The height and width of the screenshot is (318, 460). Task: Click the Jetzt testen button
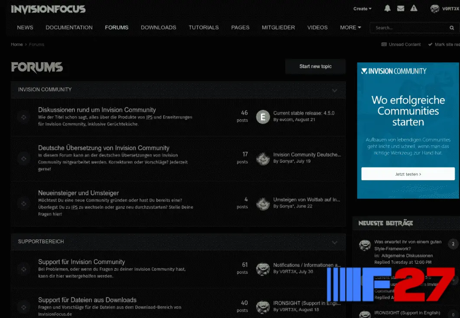point(408,174)
